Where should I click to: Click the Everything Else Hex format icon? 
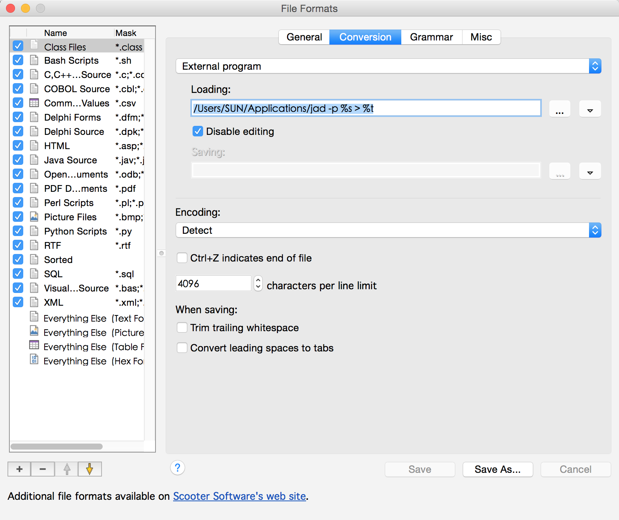pyautogui.click(x=34, y=360)
